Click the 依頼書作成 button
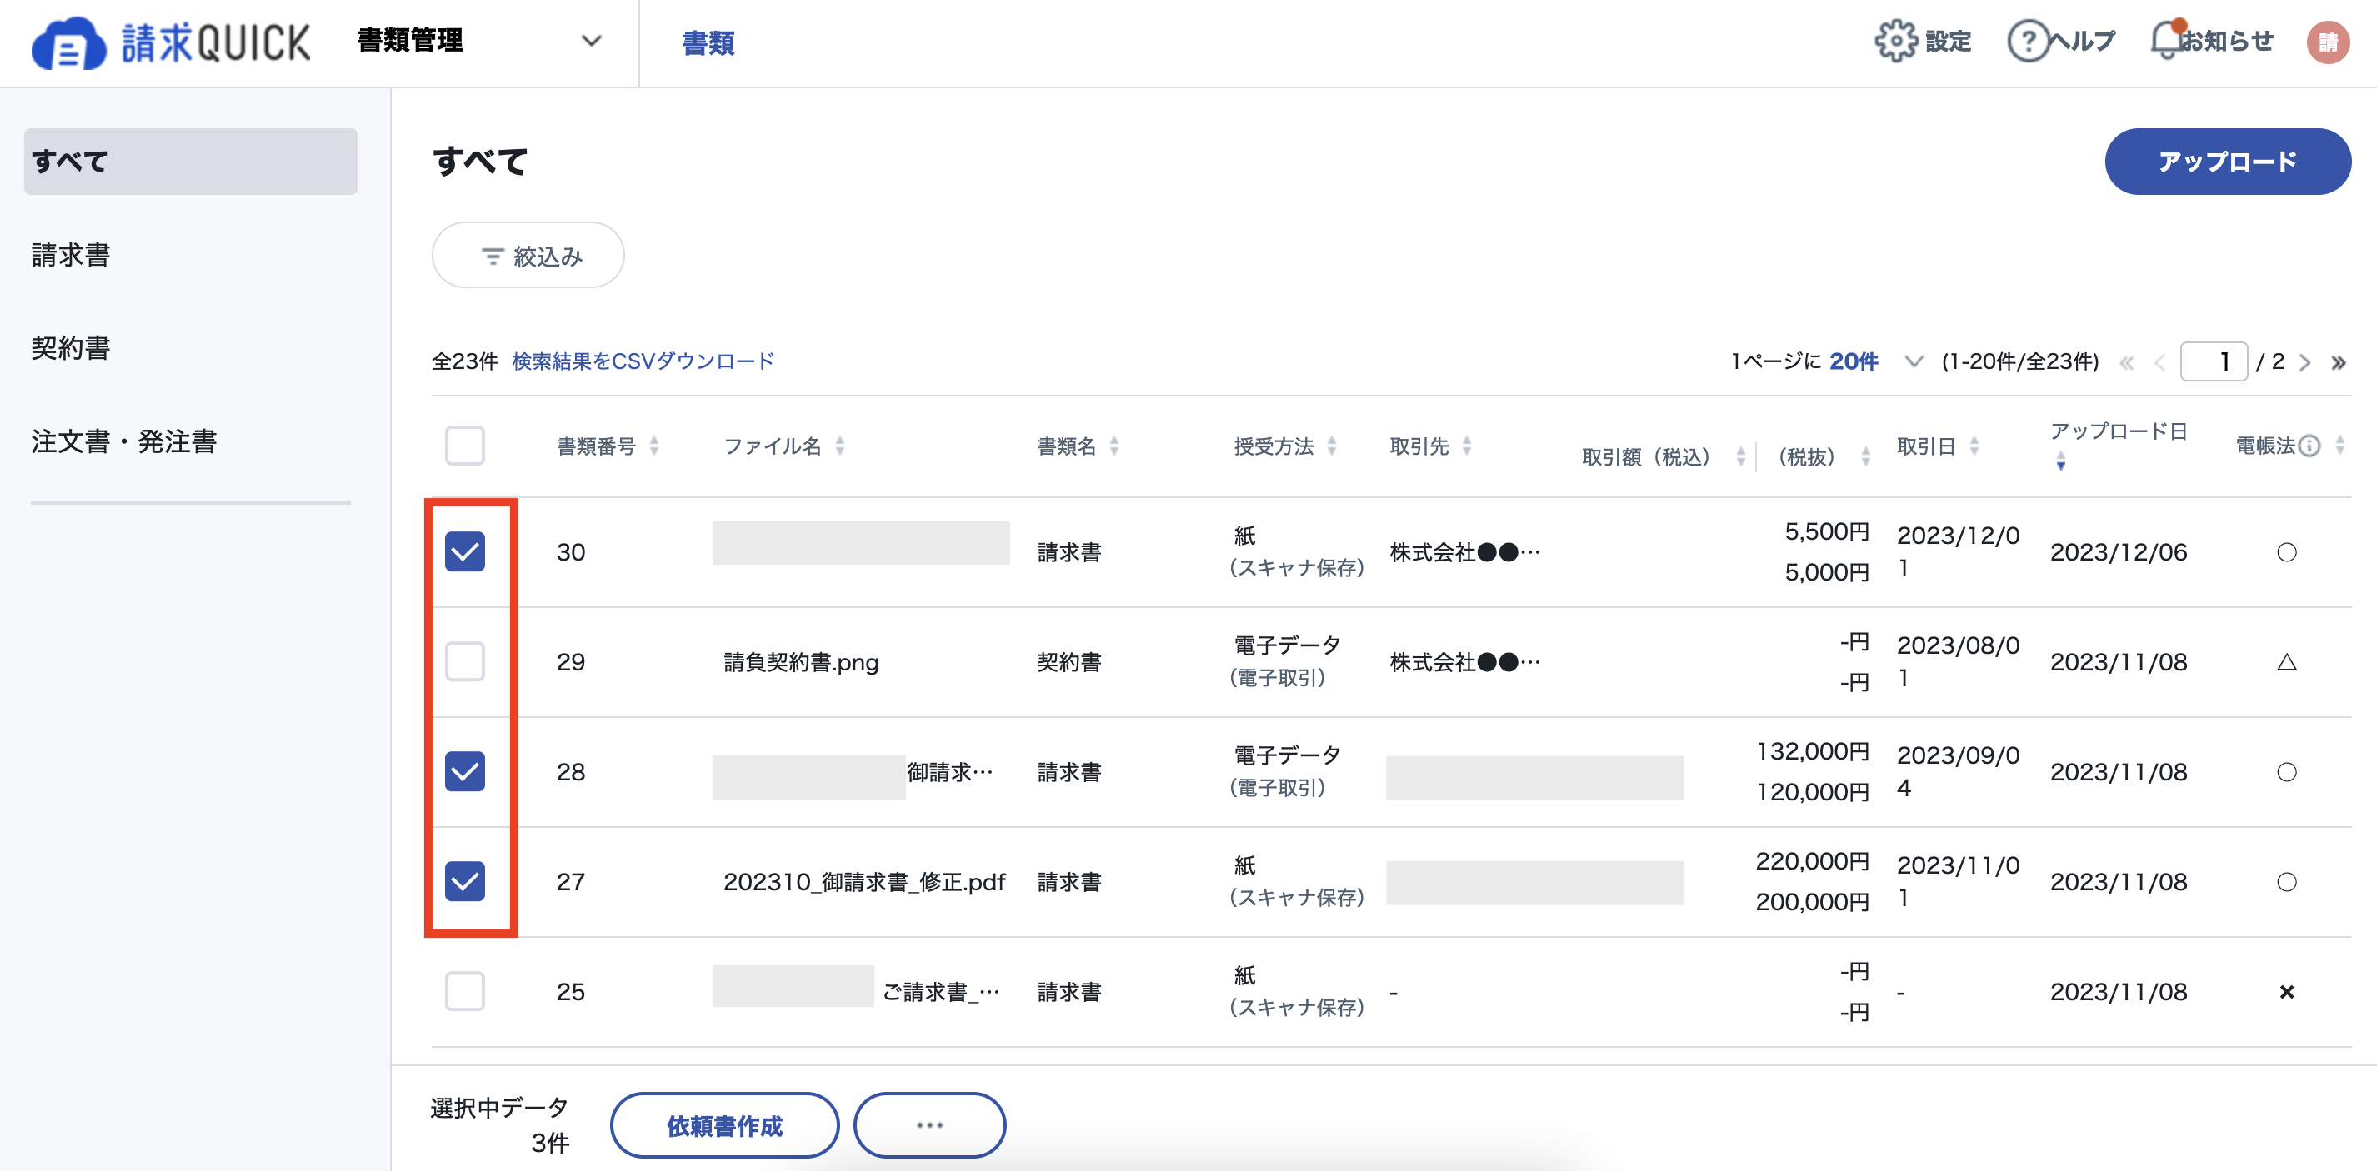 [x=724, y=1125]
